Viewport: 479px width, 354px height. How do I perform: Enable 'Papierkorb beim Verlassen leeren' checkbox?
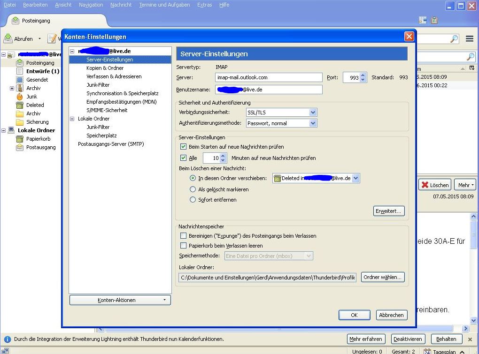coord(184,246)
